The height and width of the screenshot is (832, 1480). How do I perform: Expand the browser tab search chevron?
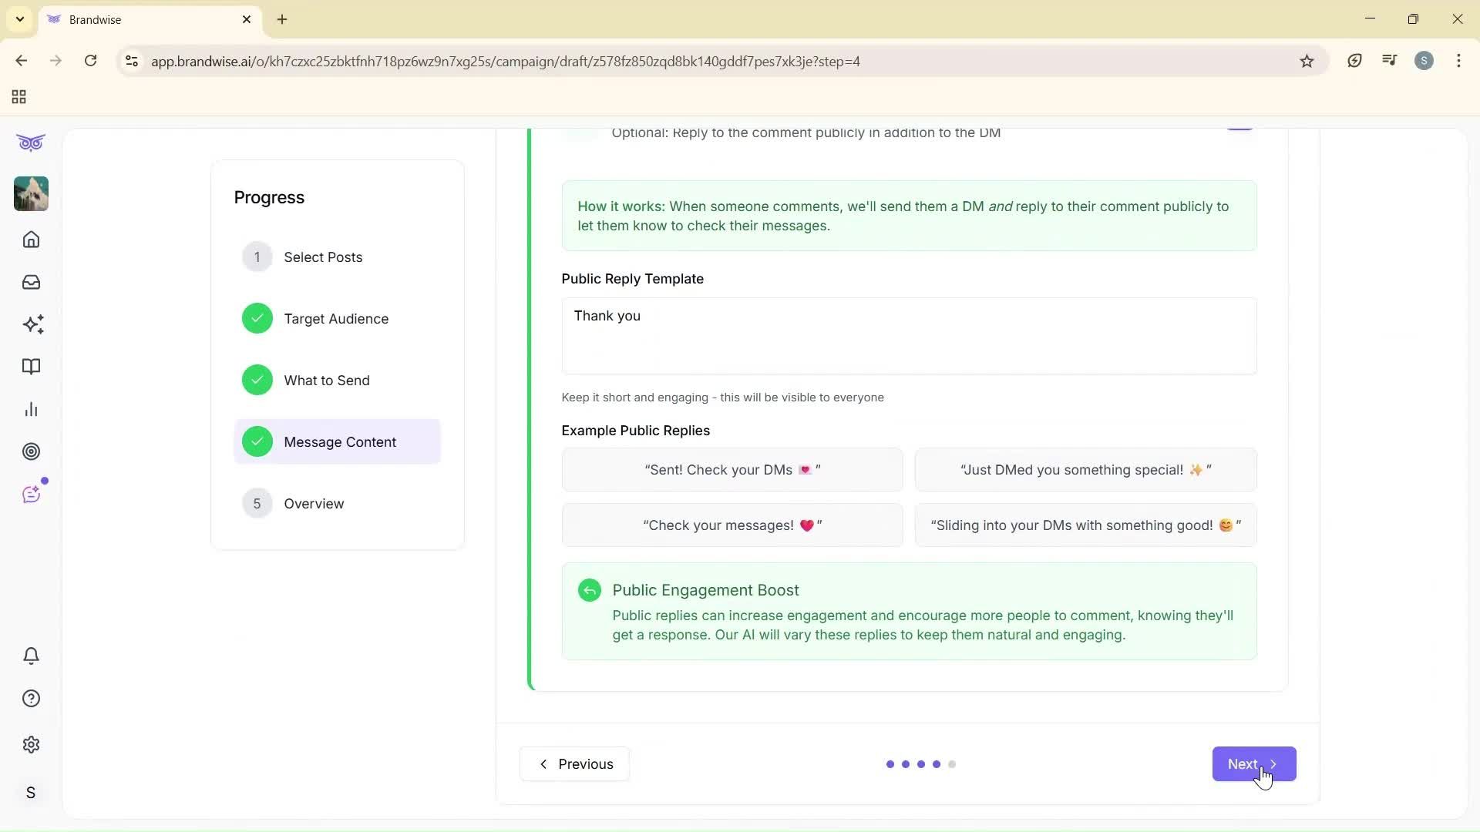pos(19,19)
